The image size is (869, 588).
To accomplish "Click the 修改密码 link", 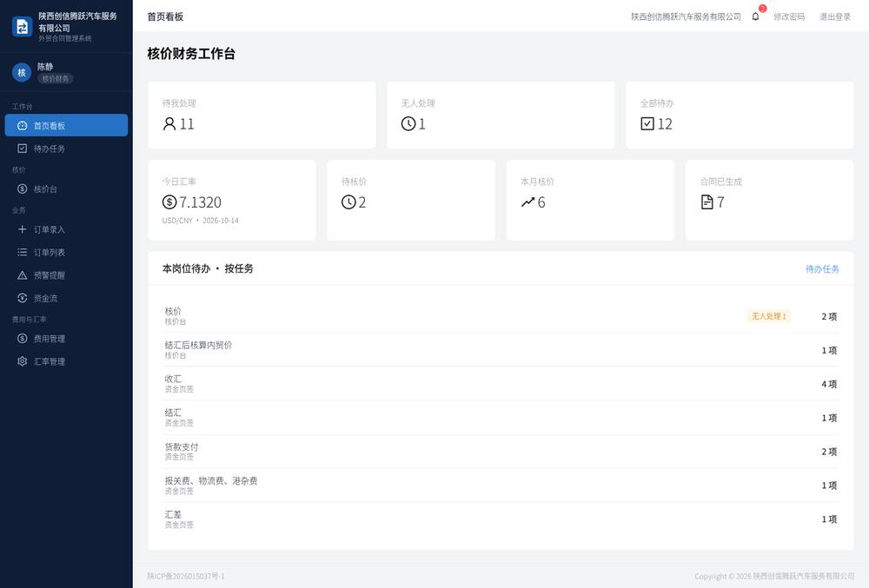I will 789,17.
